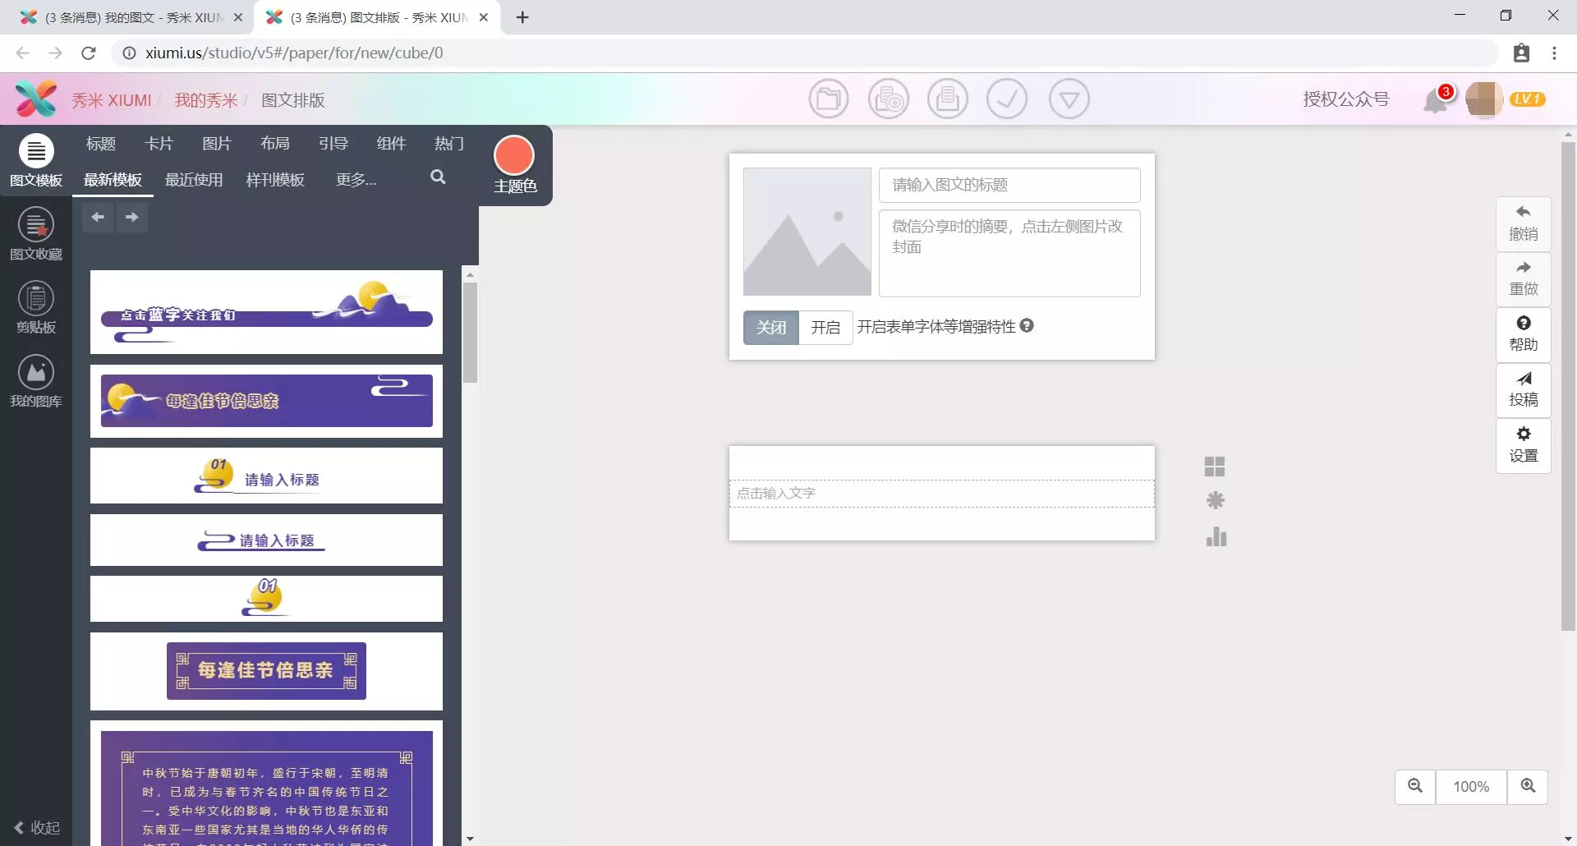This screenshot has height=846, width=1577.
Task: Click the 重做 redo button
Action: pyautogui.click(x=1524, y=279)
